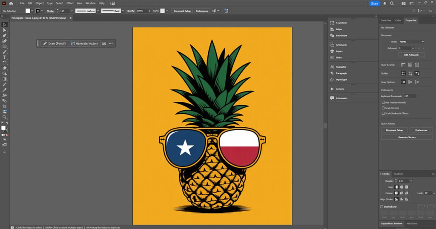Open the notifications bell icon
This screenshot has width=436, height=229.
tap(384, 3)
